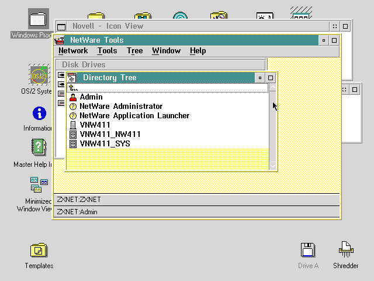Click the second drive icon in Disk Drives
Image resolution: width=374 pixels, height=281 pixels.
pyautogui.click(x=61, y=84)
